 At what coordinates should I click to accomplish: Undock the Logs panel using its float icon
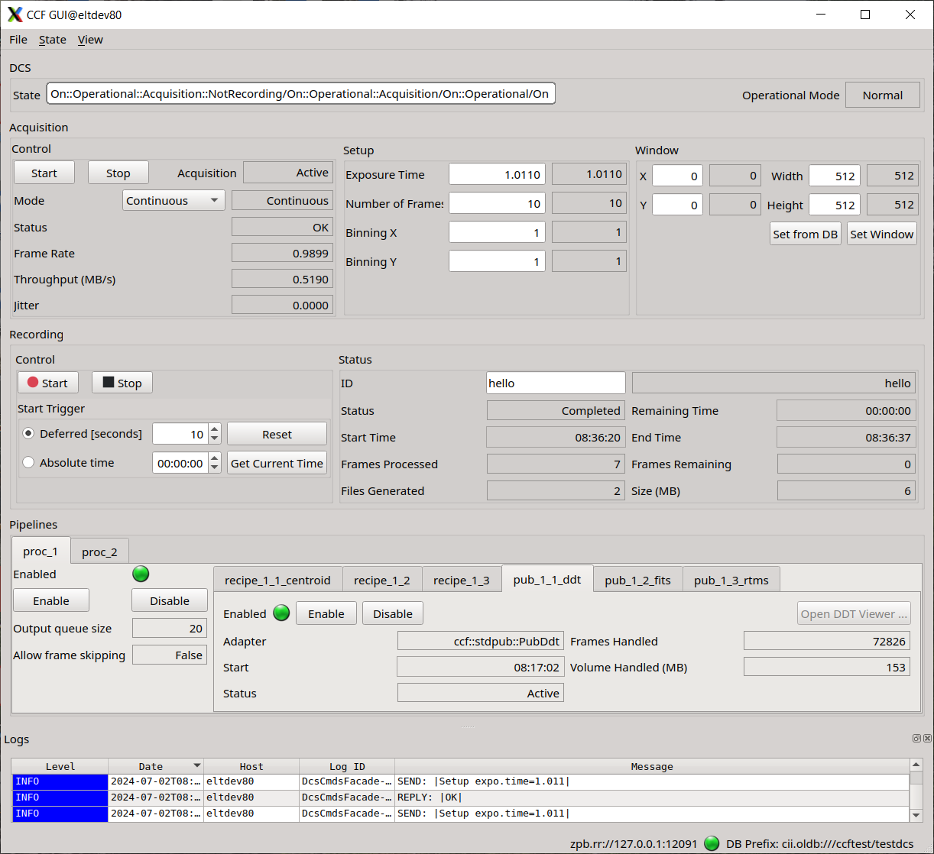click(x=916, y=738)
